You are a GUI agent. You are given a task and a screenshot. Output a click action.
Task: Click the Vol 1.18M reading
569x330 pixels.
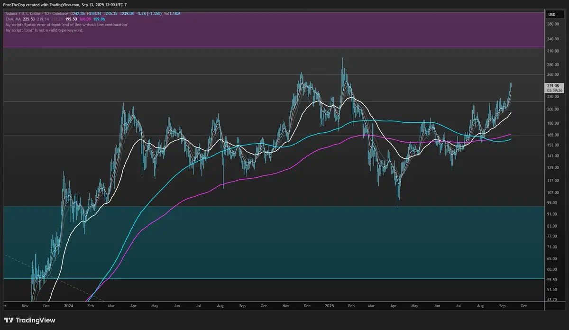172,14
